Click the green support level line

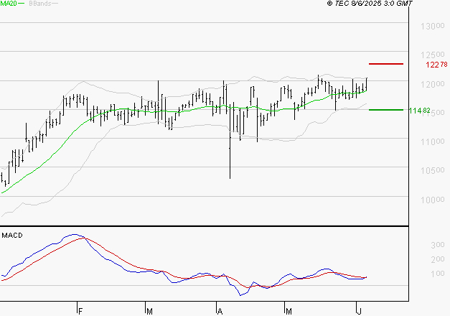386,110
